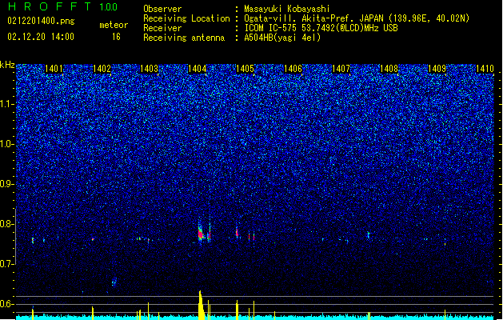The height and width of the screenshot is (320, 503).
Task: Click the small echo blob near 0.65 kHz
Action: point(114,282)
